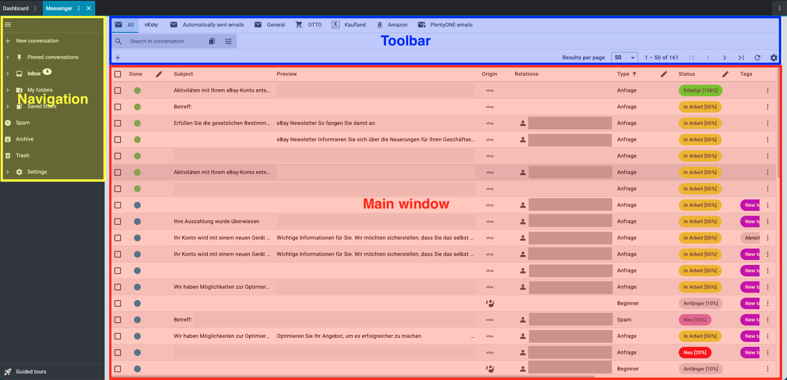The image size is (787, 380).
Task: Toggle the select-all checkbox in table header
Action: (x=118, y=74)
